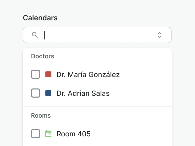Viewport: 195px width, 146px height.
Task: Tick the Dr. María González checkbox
Action: click(x=36, y=74)
